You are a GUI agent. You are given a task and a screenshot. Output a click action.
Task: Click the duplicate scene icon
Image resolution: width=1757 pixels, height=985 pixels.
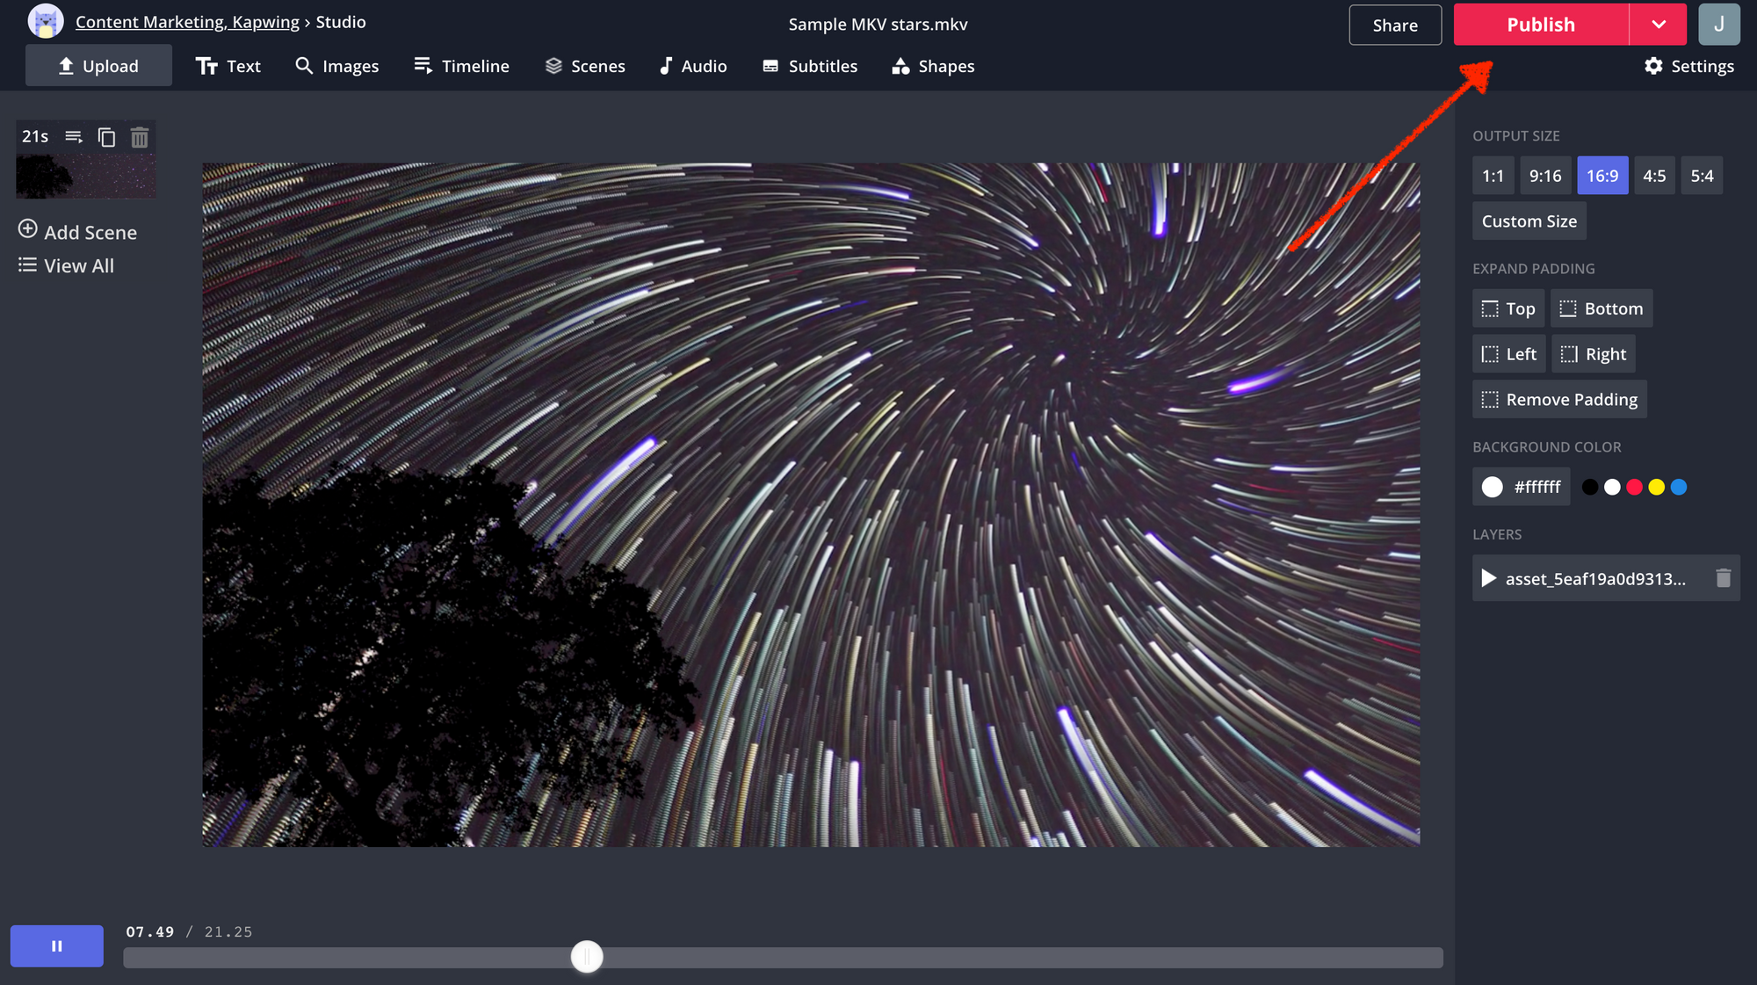[x=106, y=137]
